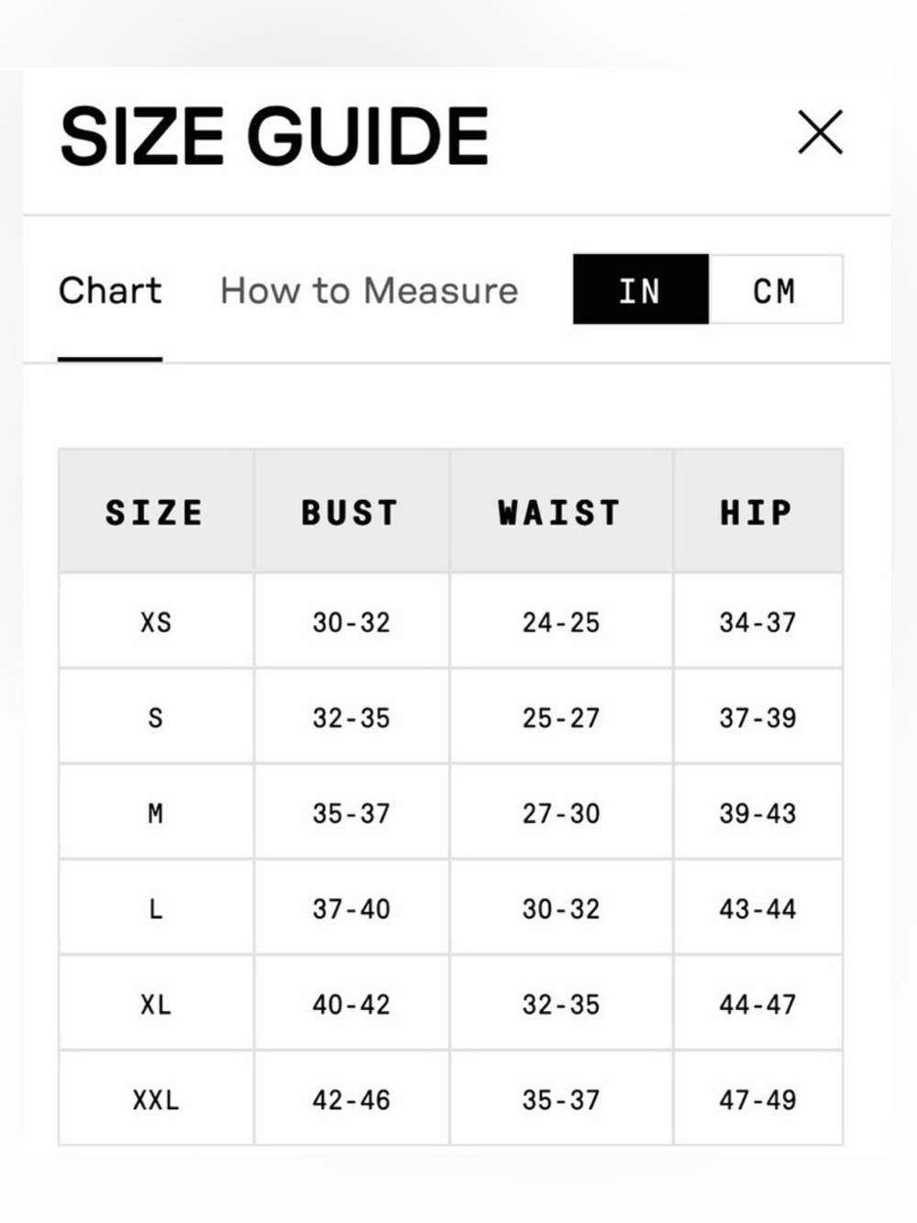The height and width of the screenshot is (1223, 917).
Task: Switch units to CM
Action: [776, 290]
